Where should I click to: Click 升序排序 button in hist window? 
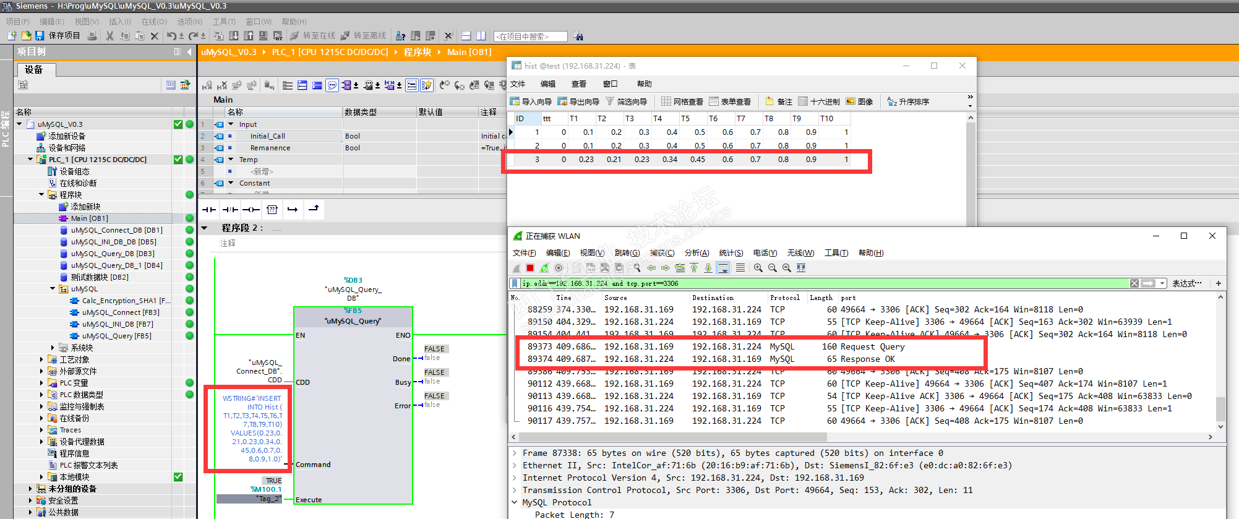tap(908, 101)
